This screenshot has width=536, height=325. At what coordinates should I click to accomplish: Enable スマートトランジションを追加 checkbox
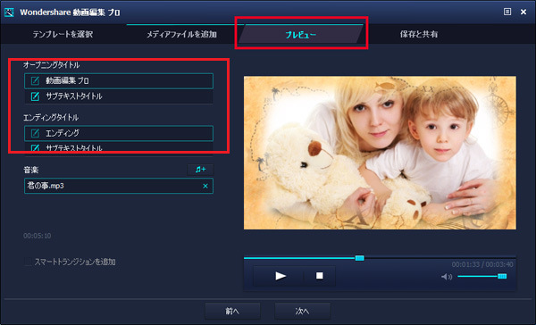coord(28,262)
